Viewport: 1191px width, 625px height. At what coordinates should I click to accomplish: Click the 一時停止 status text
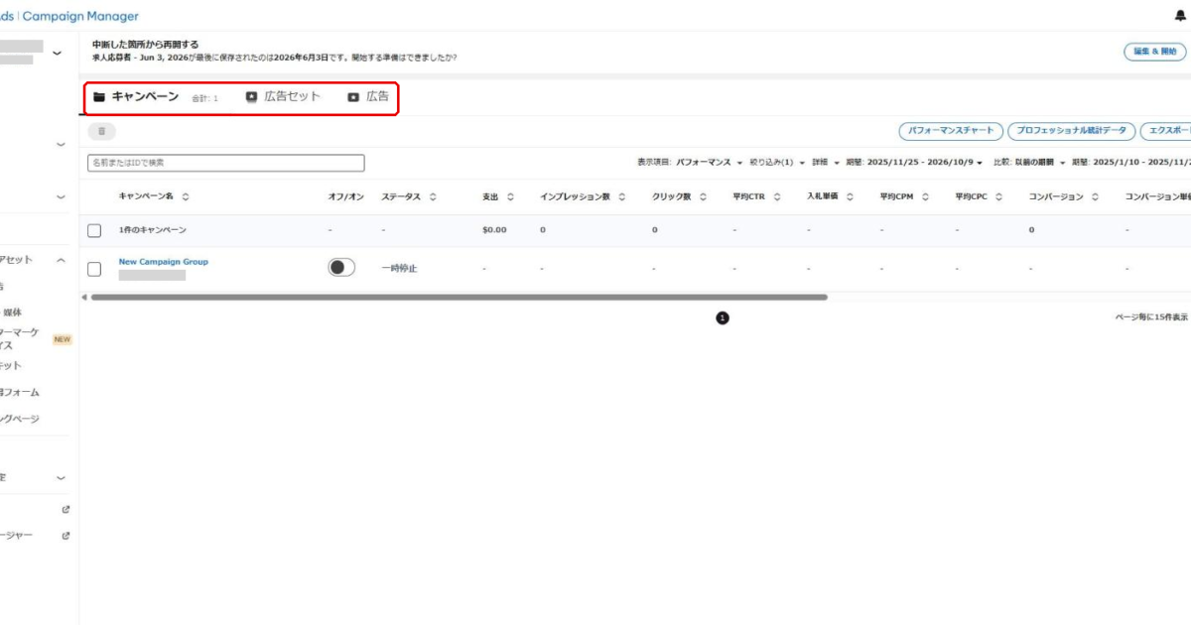(399, 269)
